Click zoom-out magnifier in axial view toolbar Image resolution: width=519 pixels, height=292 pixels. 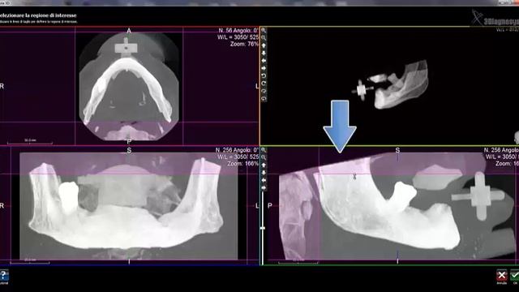(x=264, y=38)
